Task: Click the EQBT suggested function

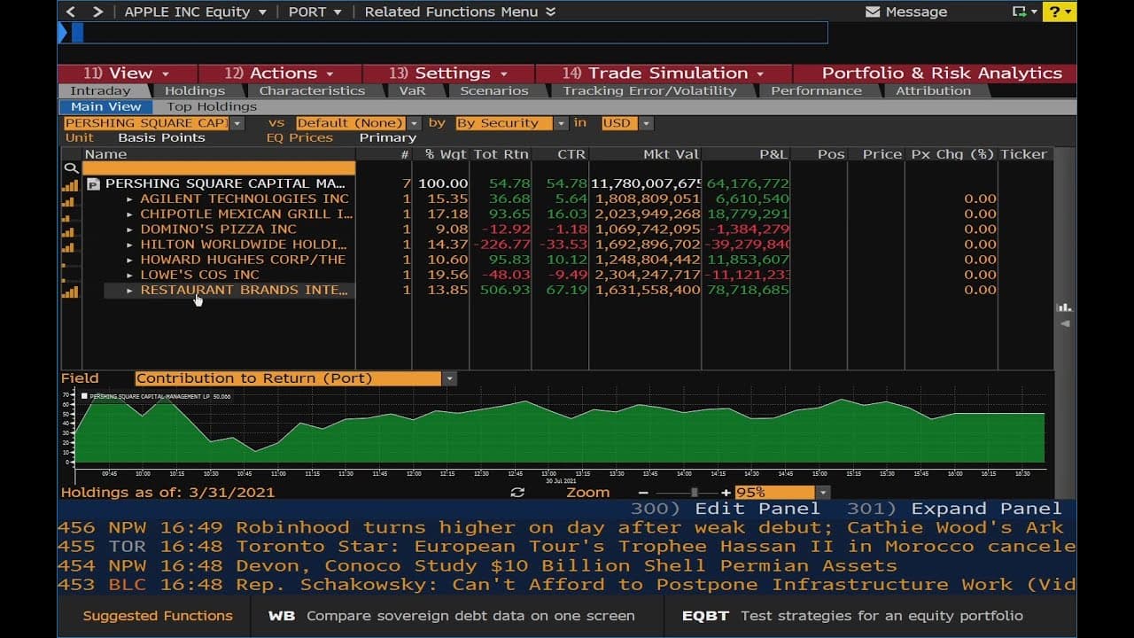Action: 852,616
